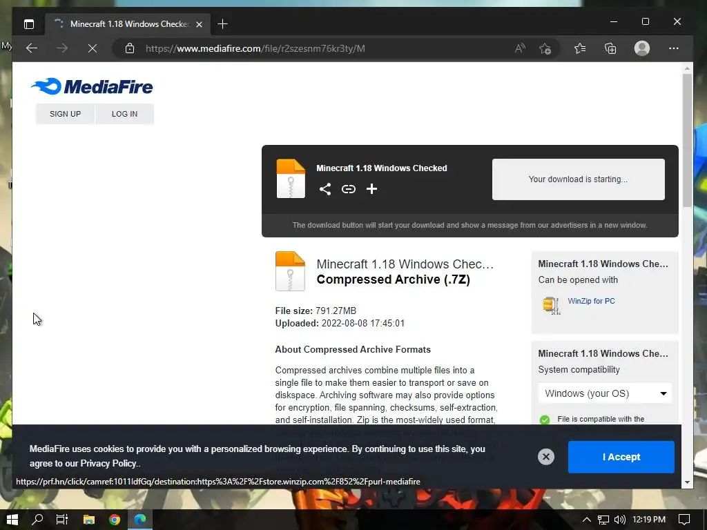Screen dimensions: 707x530
Task: Dismiss cookie banner with round X icon
Action: click(546, 457)
